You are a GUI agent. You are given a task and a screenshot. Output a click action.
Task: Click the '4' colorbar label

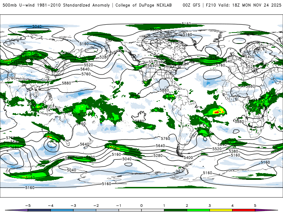click(232, 206)
